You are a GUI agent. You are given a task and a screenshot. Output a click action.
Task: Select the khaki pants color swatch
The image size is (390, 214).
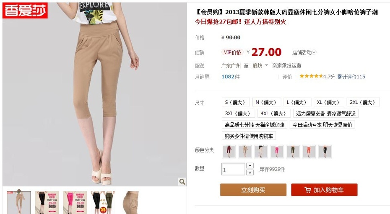tap(245, 152)
